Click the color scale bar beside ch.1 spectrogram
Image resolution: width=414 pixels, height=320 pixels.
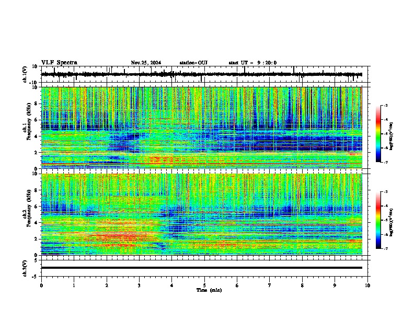(x=378, y=133)
